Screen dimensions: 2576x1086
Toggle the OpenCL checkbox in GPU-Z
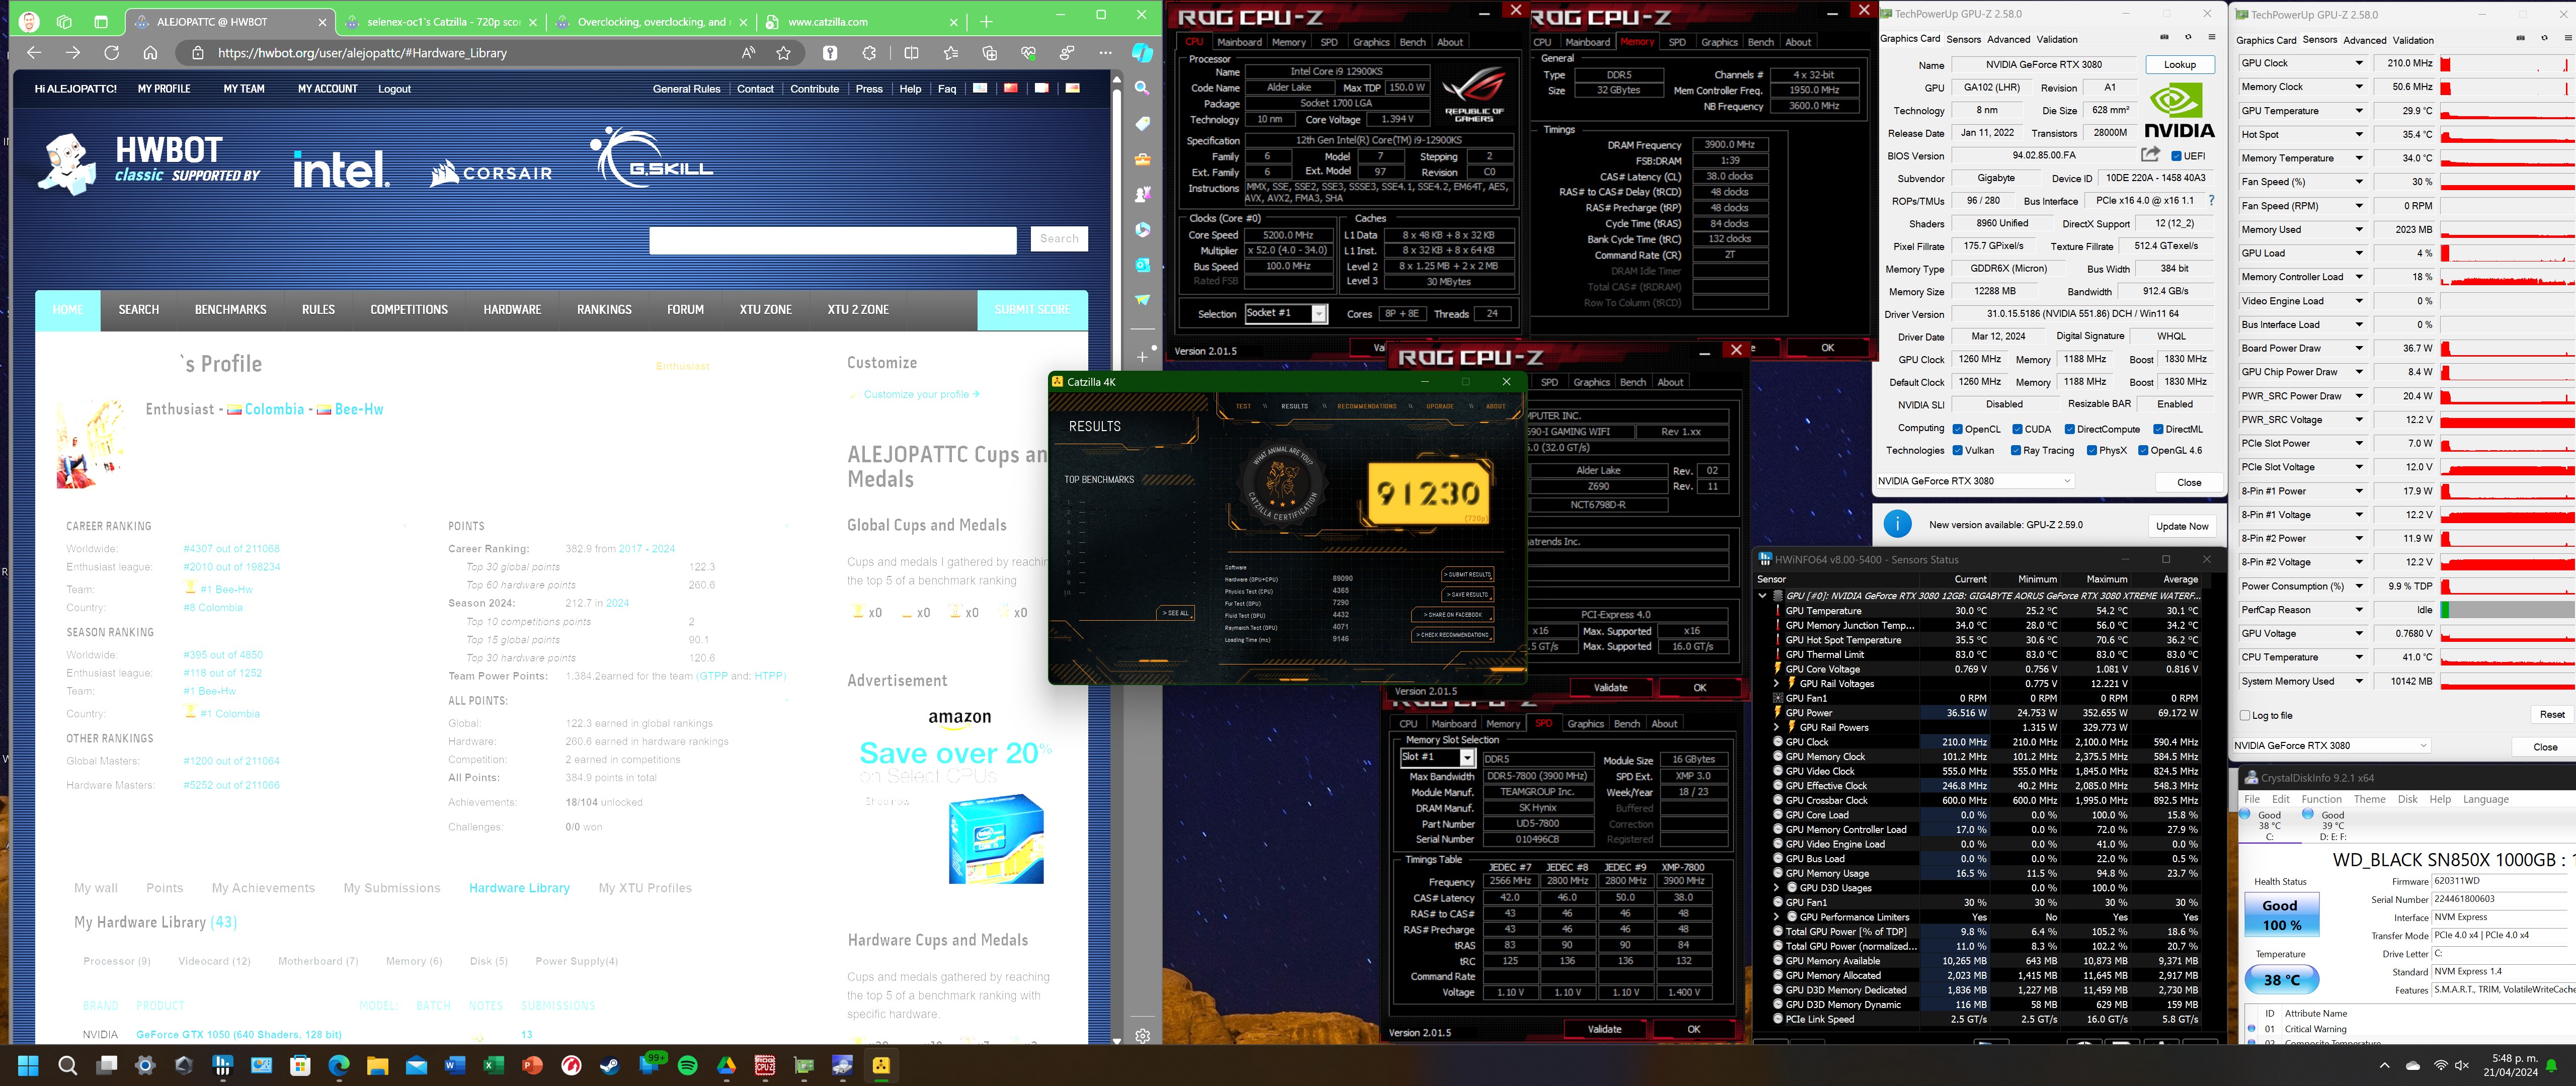click(x=1957, y=429)
